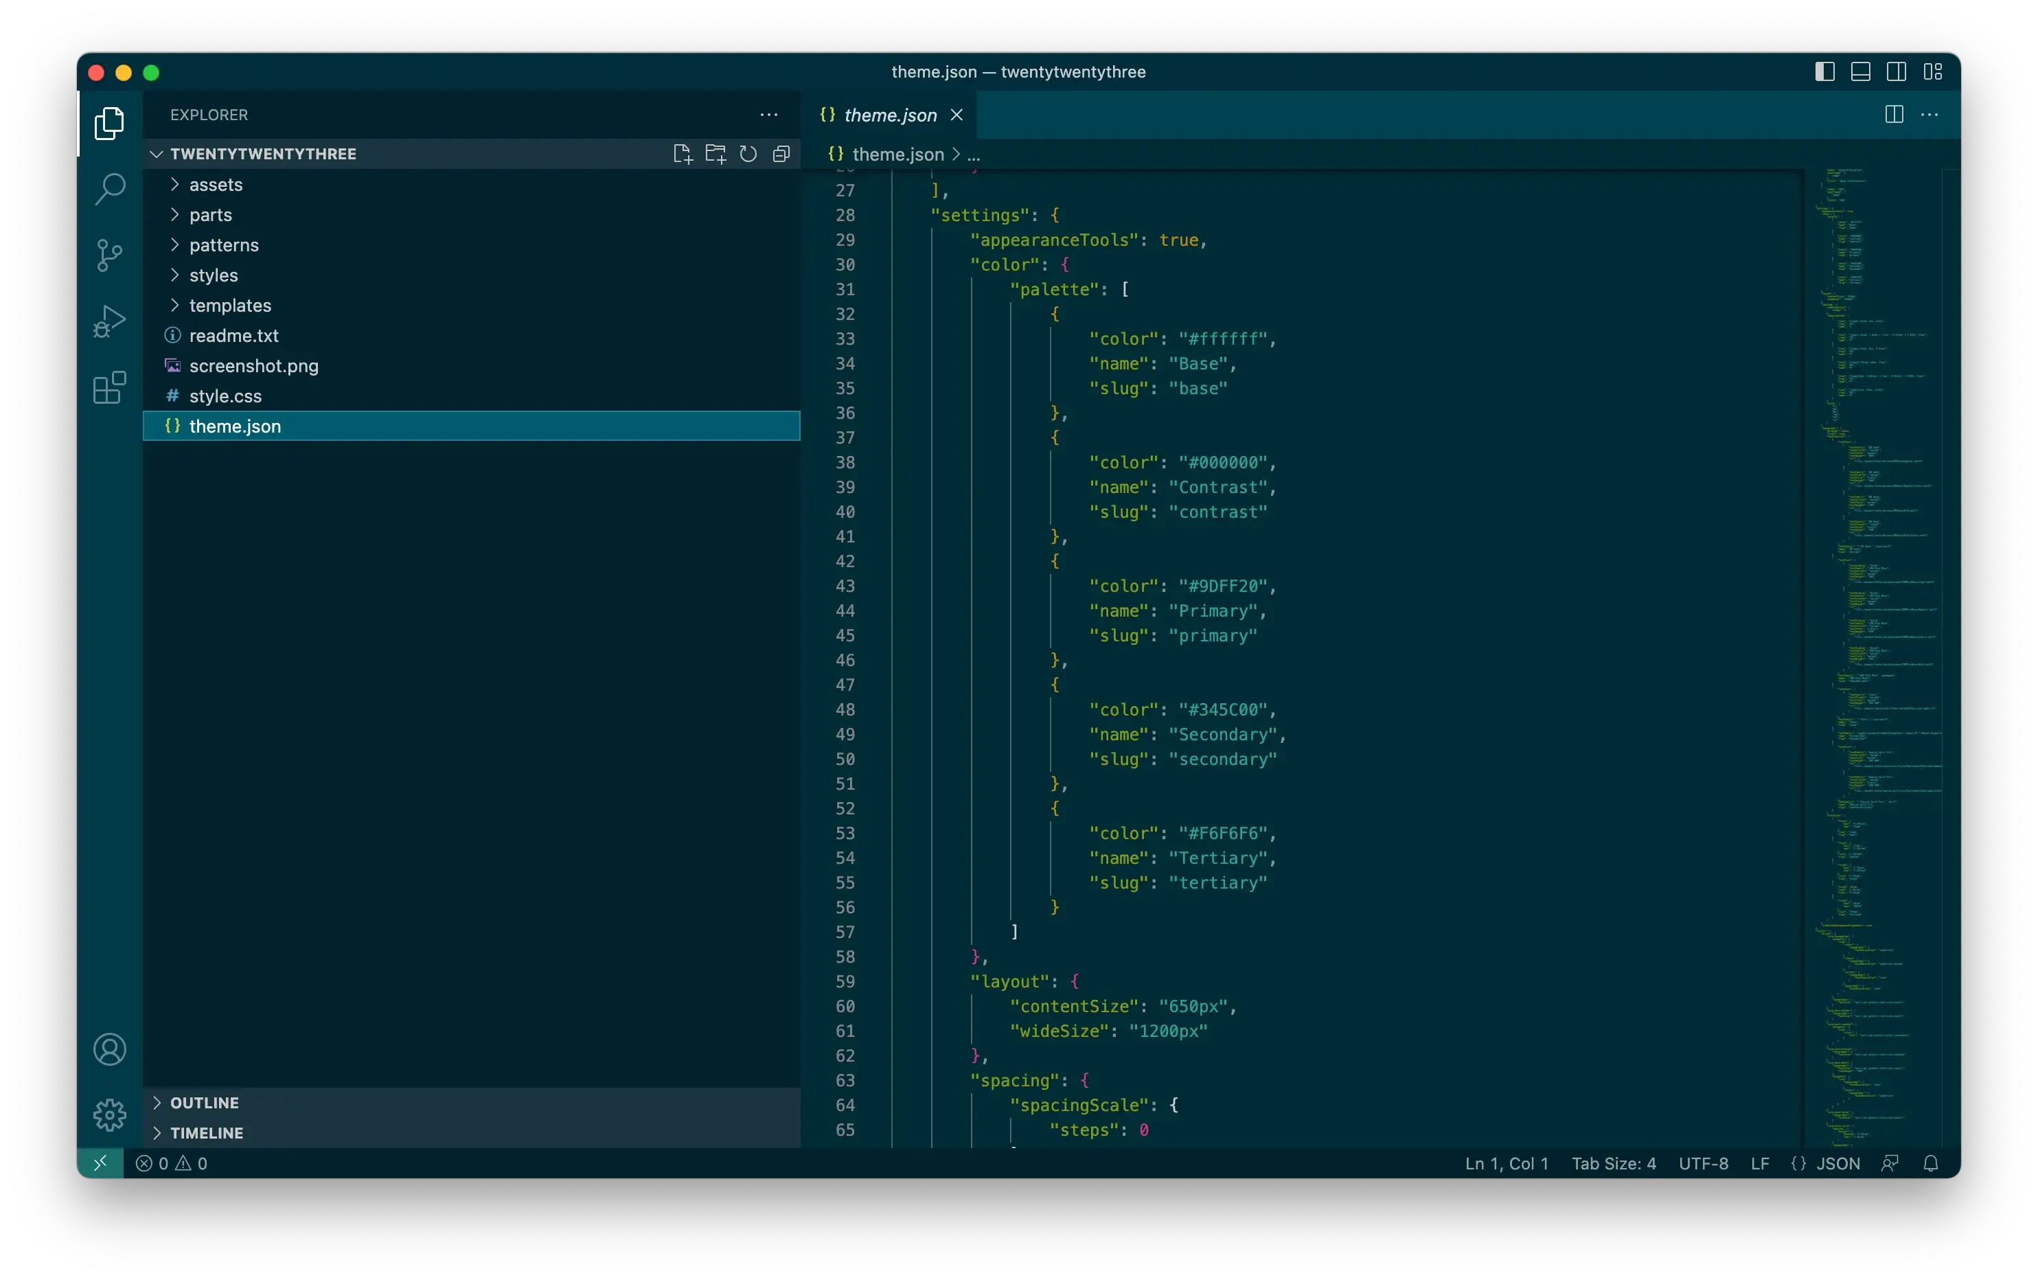Open the Source Control view

[110, 255]
